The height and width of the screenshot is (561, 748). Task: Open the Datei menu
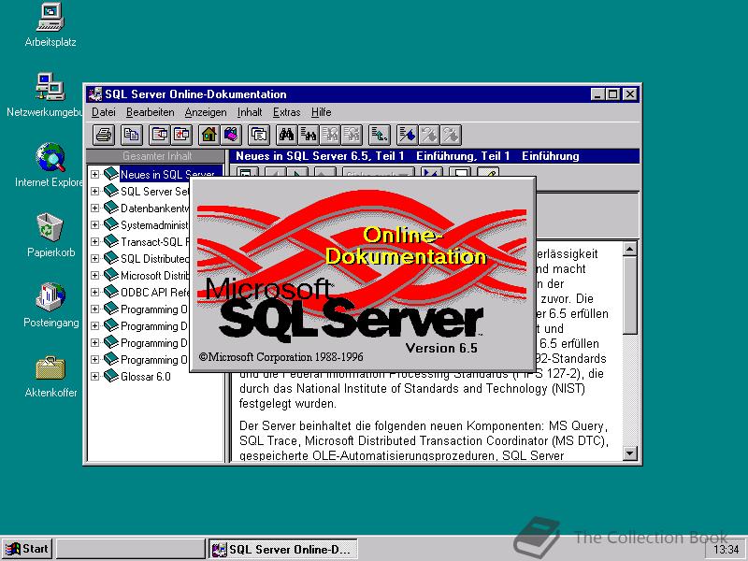click(x=104, y=112)
